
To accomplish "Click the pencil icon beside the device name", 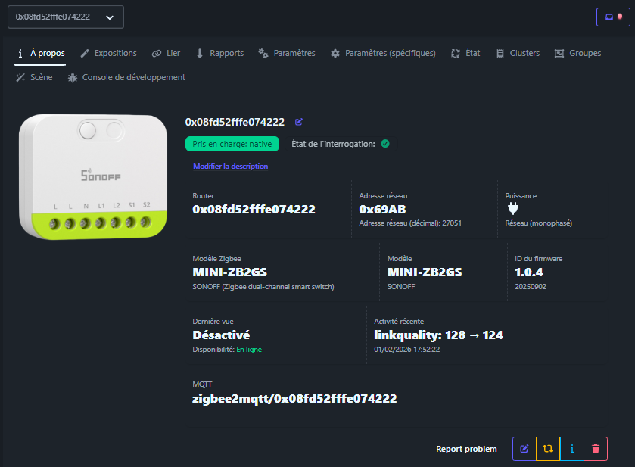I will point(299,122).
